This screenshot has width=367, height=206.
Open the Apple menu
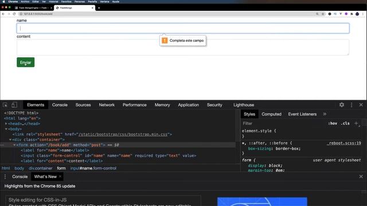(4, 2)
